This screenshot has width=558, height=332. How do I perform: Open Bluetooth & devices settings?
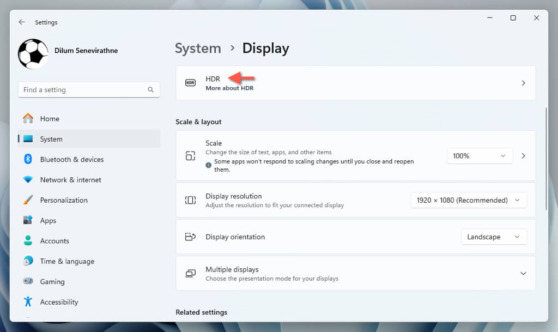(89, 159)
